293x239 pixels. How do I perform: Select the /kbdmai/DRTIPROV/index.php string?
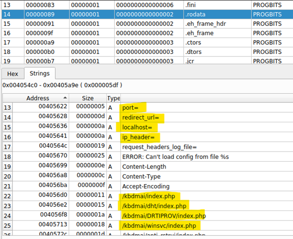coord(164,216)
